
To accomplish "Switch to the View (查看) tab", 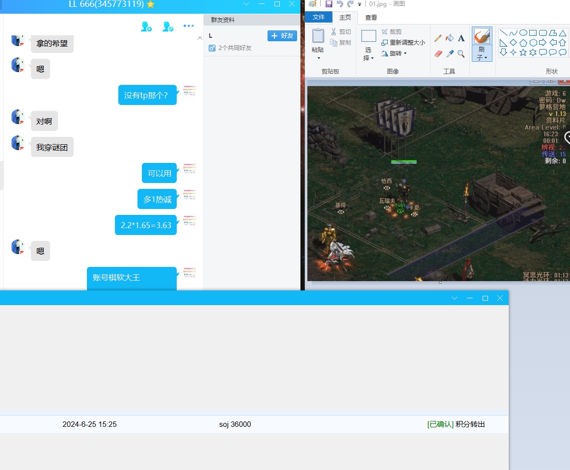I will tap(371, 18).
